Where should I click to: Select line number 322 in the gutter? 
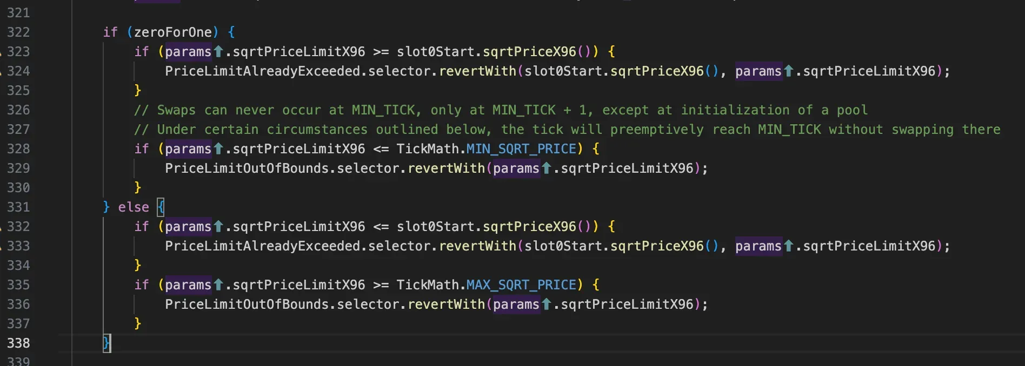tap(18, 32)
